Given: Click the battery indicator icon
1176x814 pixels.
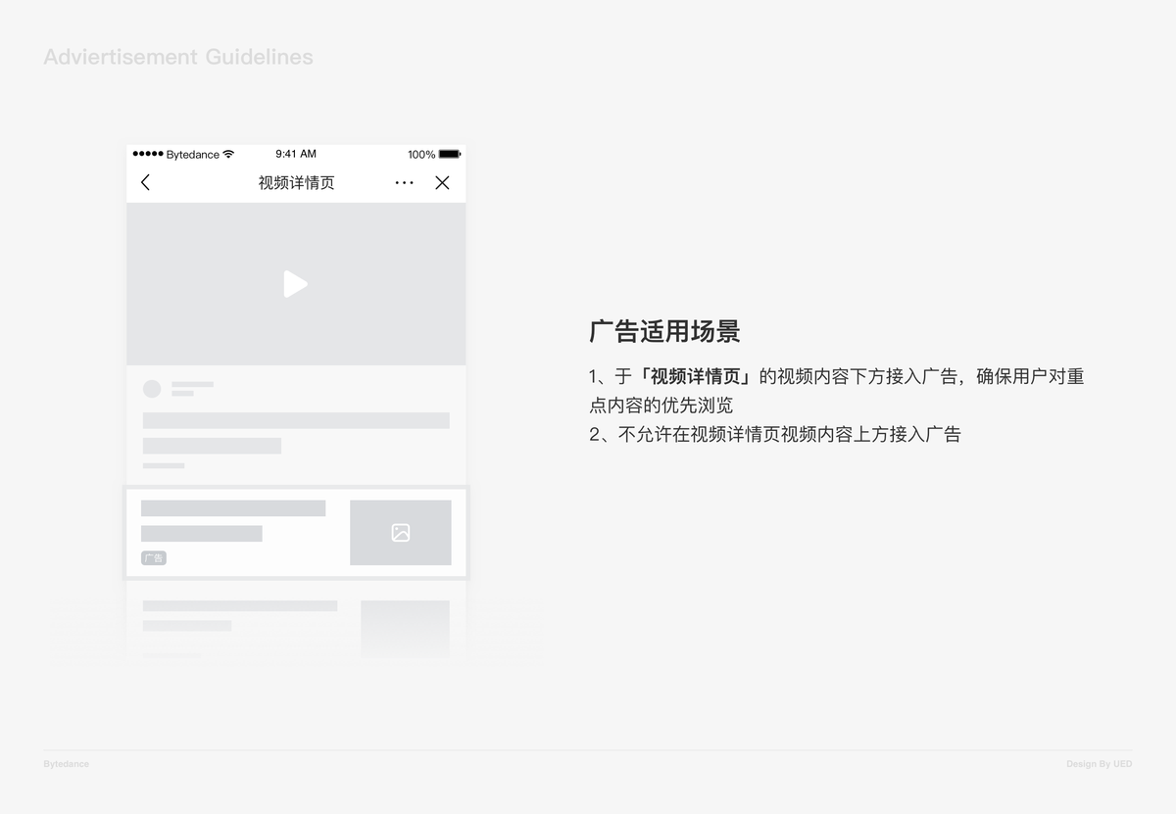Looking at the screenshot, I should click(x=451, y=154).
